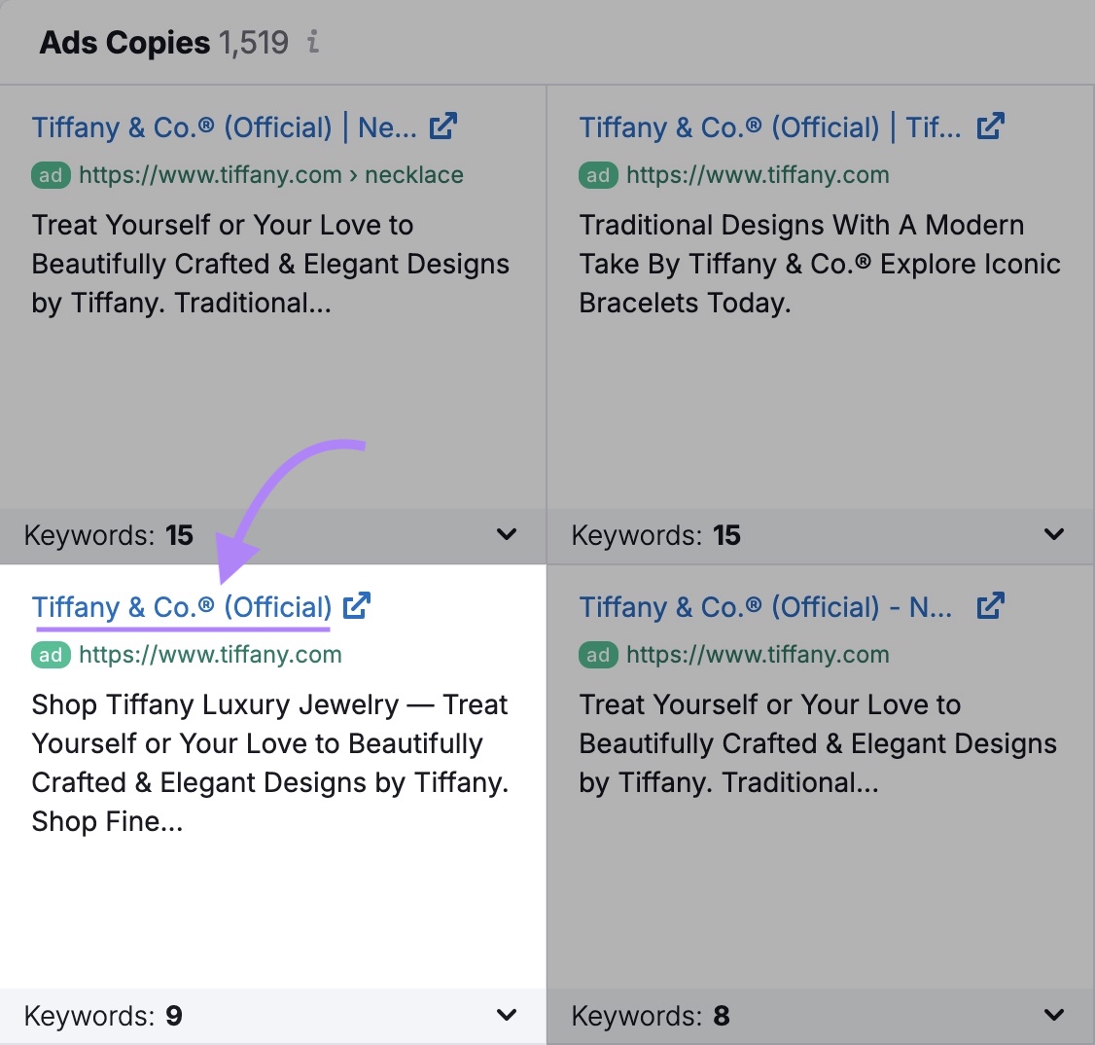Open info tooltip beside Ads Copies count

click(x=313, y=43)
